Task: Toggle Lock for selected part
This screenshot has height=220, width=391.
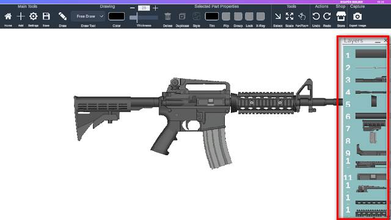Action: click(x=249, y=16)
